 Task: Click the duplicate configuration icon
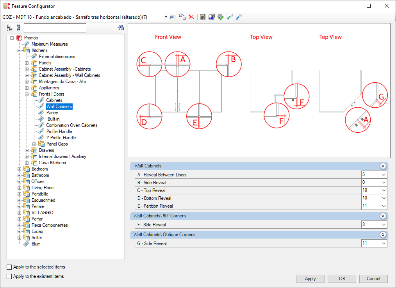click(182, 17)
